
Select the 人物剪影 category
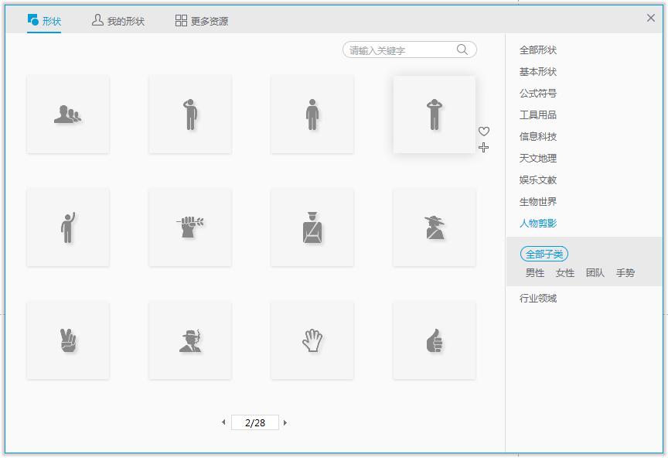point(539,223)
